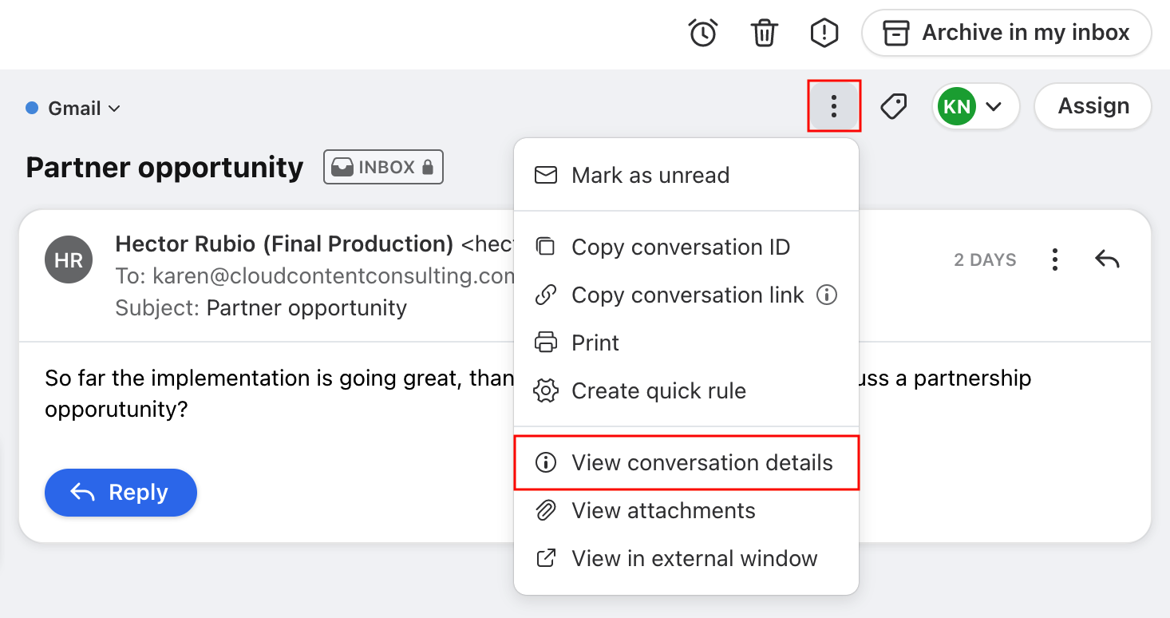Click the trash delete icon
The width and height of the screenshot is (1170, 618).
(764, 33)
